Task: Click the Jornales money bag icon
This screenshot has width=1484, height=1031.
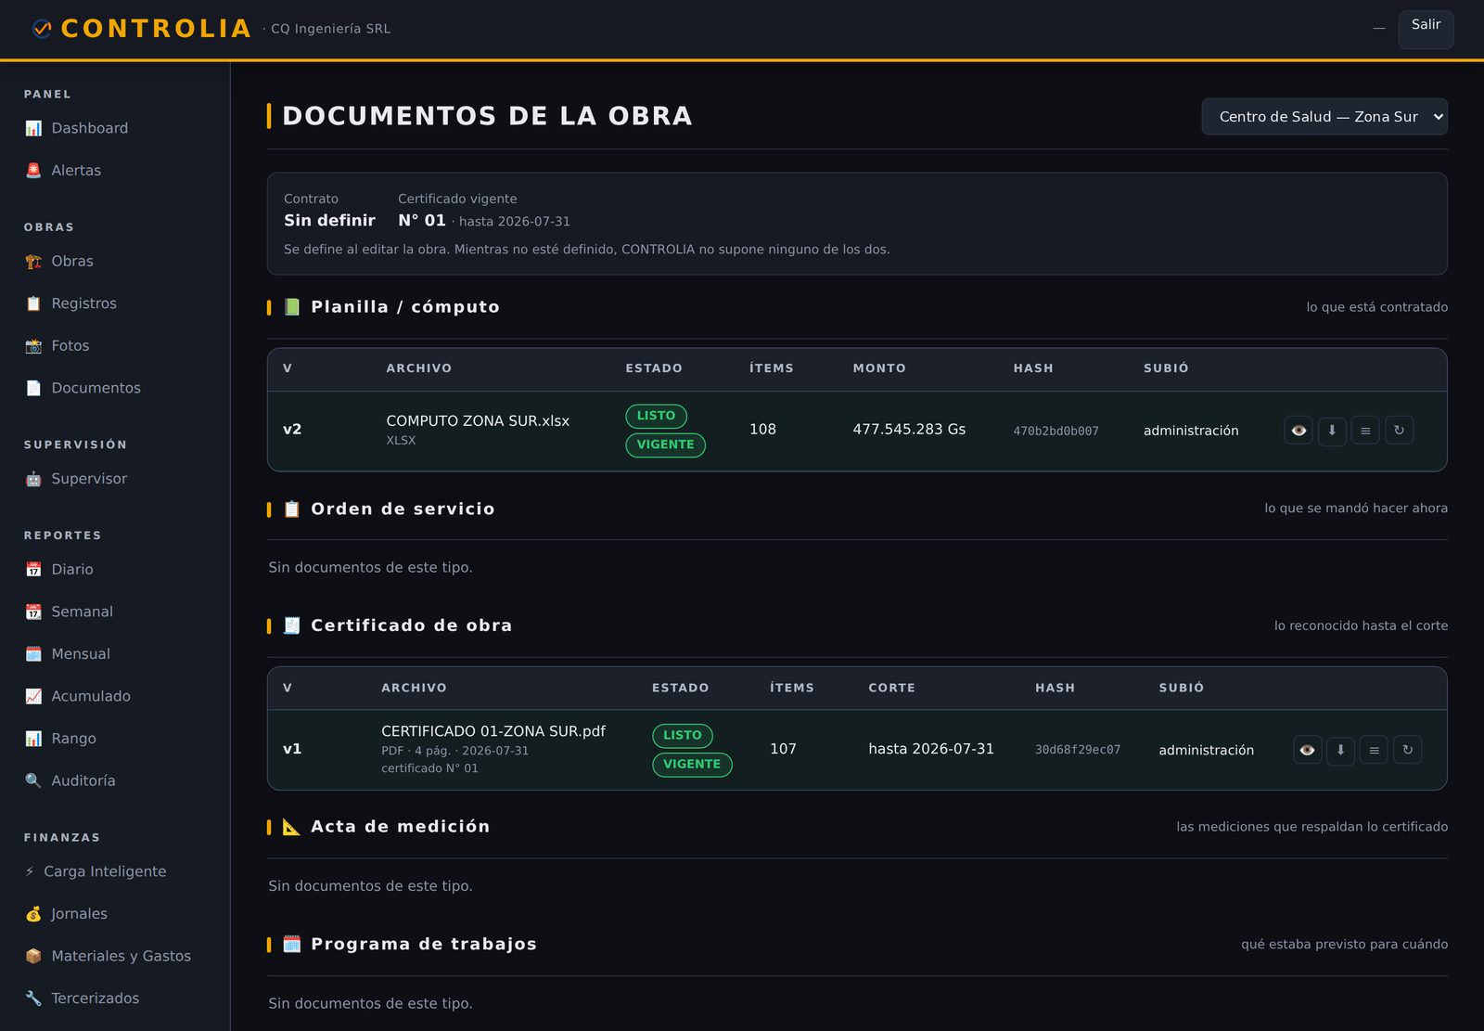Action: click(33, 914)
